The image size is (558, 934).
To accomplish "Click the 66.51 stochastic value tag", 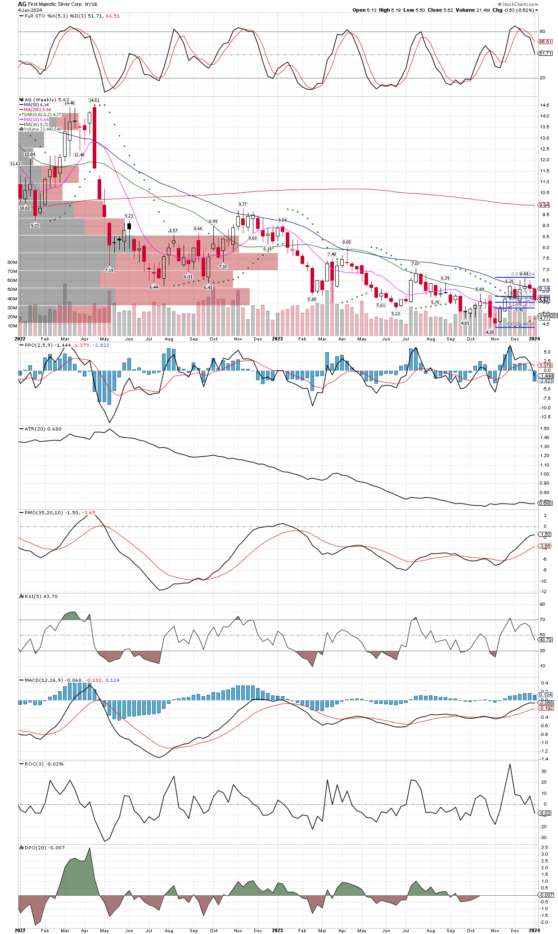I will 545,42.
